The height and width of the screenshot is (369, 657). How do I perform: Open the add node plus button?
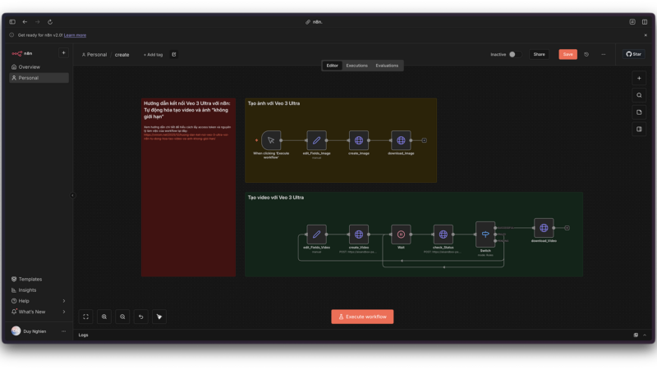(x=639, y=79)
